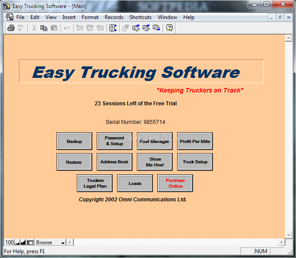Click the vertical scrollbar up arrow
This screenshot has width=296, height=258.
coord(288,38)
